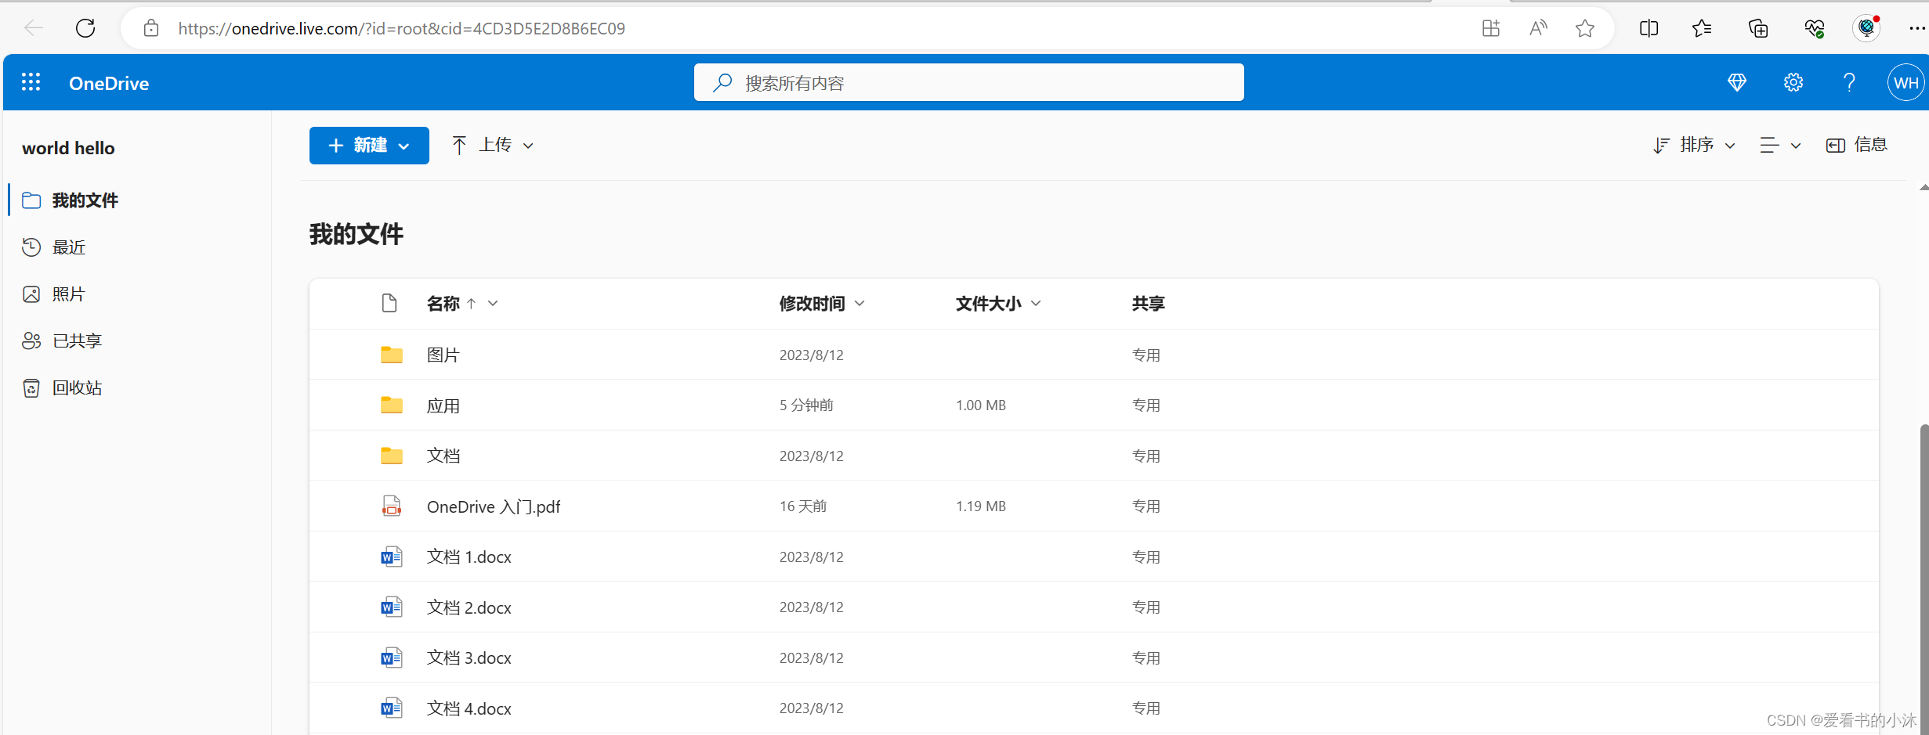The image size is (1929, 735).
Task: Click the 共享 column header
Action: [x=1149, y=303]
